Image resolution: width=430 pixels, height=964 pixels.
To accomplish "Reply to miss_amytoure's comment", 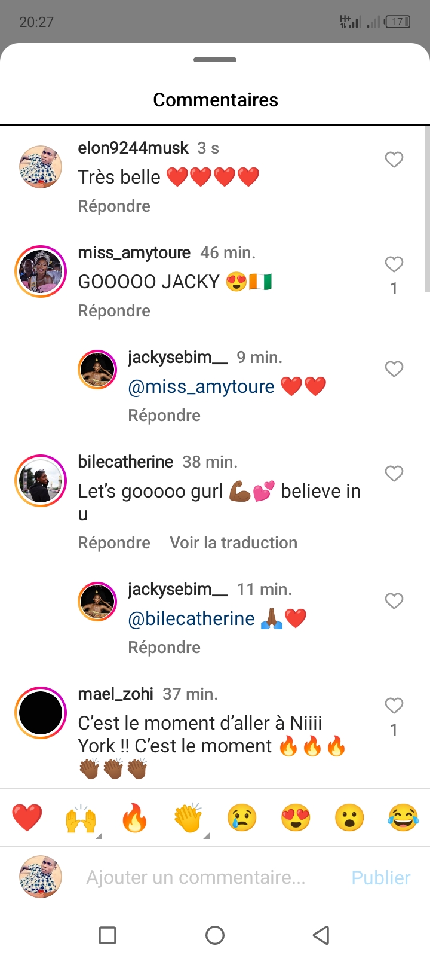I will pyautogui.click(x=114, y=311).
